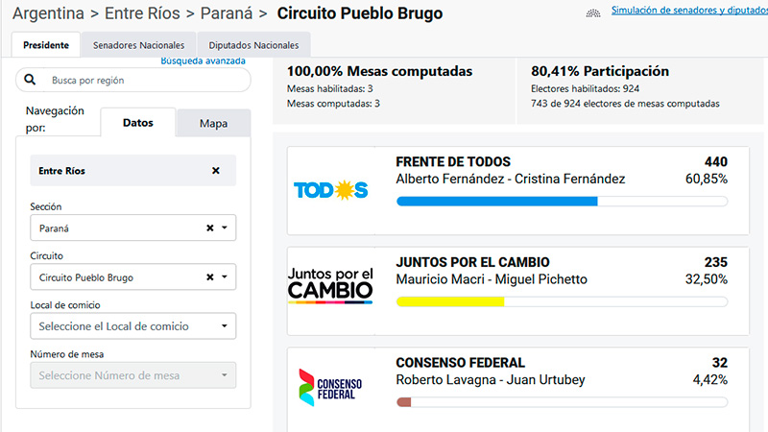
Task: Switch to the Diputados Nacionales tab
Action: (253, 45)
